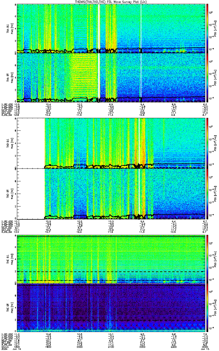Click THA X_RE_GSE first value 10.5
The height and width of the screenshot is (351, 219).
tap(17, 104)
